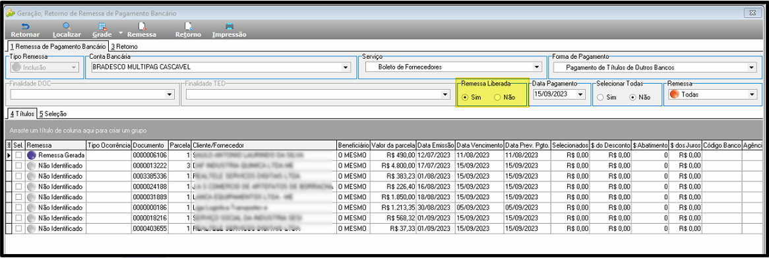Screen dimensions: 769x258
Task: Click the purple Remessa Gerada status icon
Action: coord(32,155)
